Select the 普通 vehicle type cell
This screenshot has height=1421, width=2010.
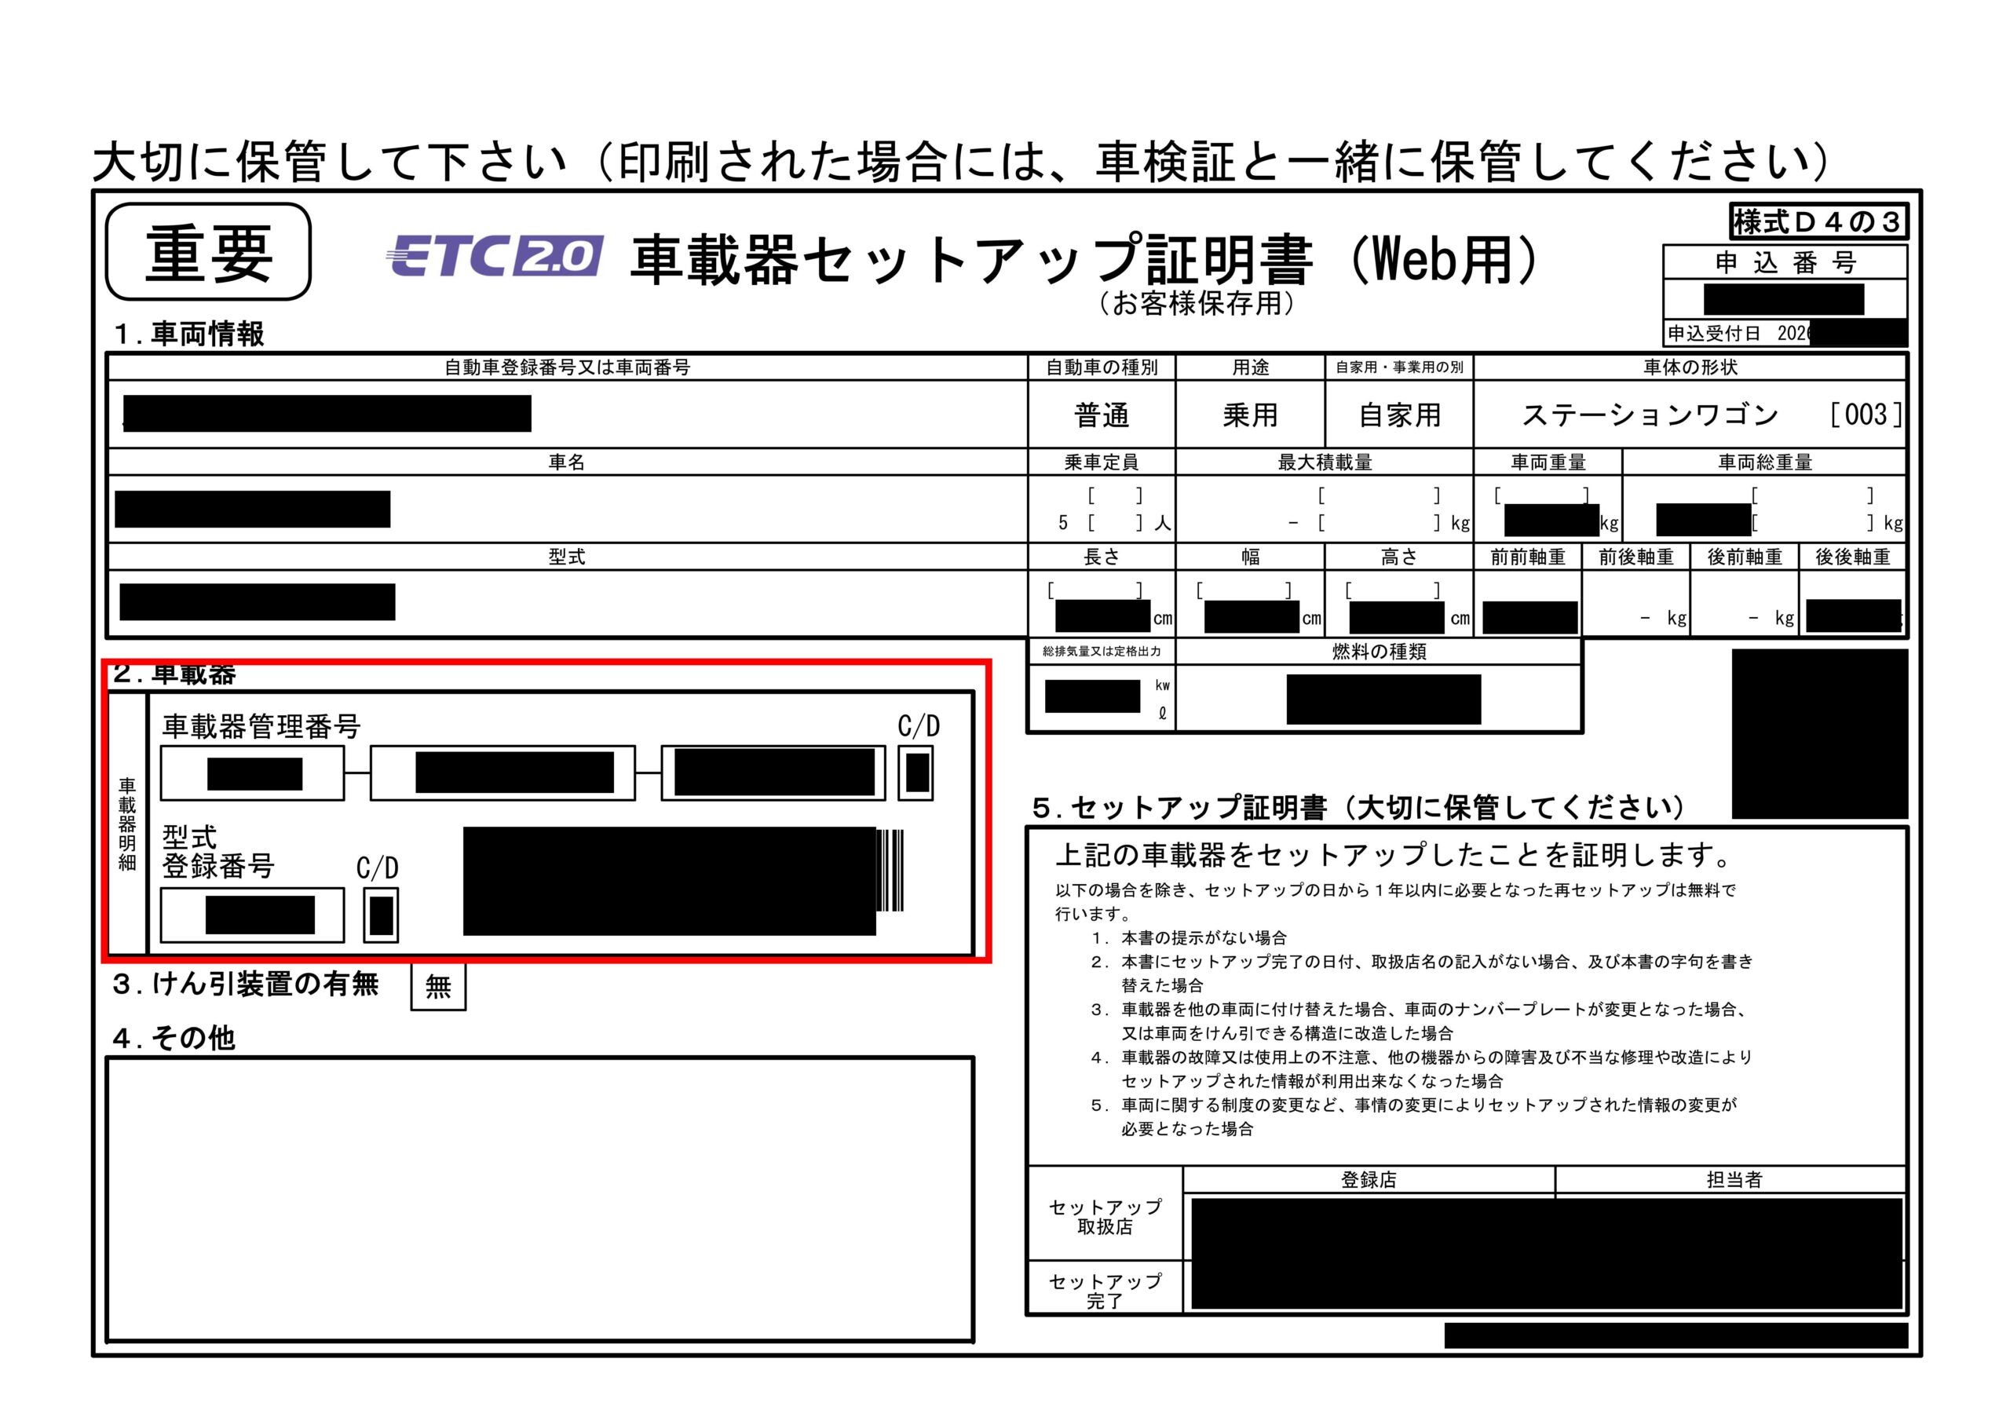[x=1102, y=415]
